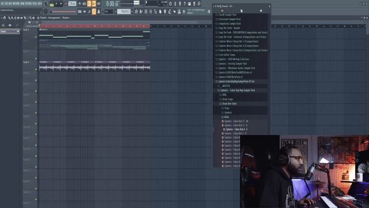Viewport: 369px width, 208px height.
Task: Open the PATTERNS menu
Action: (x=16, y=3)
